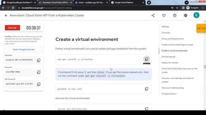
Task: Click the site lock icon in address bar
Action: click(19, 8)
